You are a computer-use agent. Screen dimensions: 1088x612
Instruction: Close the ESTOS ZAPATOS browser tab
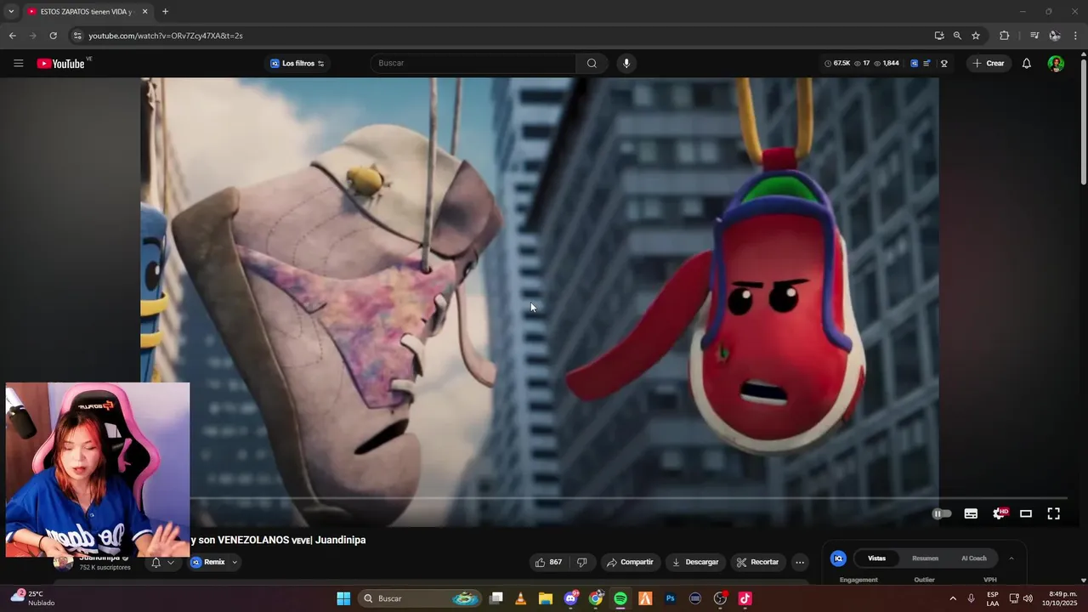[144, 12]
